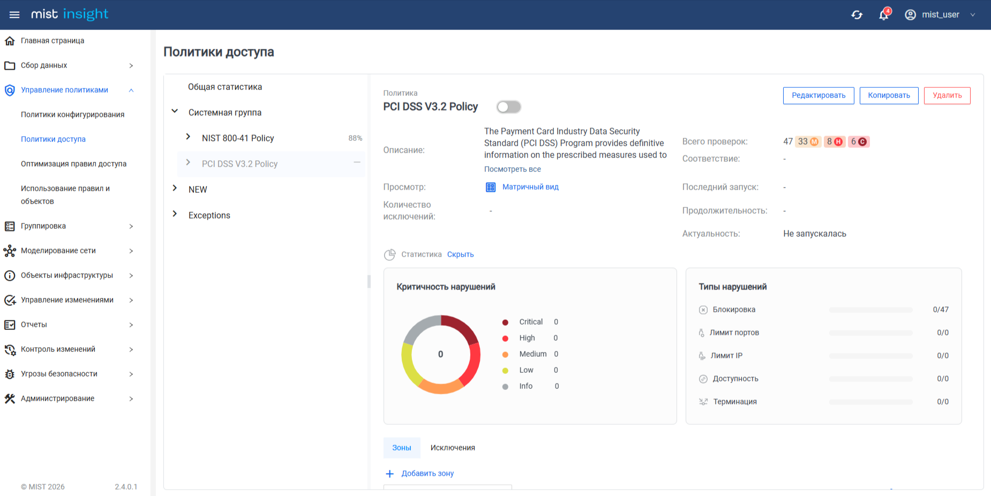Click the Лимит портов progress bar
991x496 pixels.
[870, 333]
